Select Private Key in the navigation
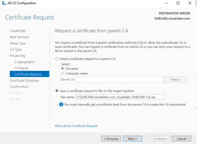Screen dimensions: 197x144 tap(17, 56)
